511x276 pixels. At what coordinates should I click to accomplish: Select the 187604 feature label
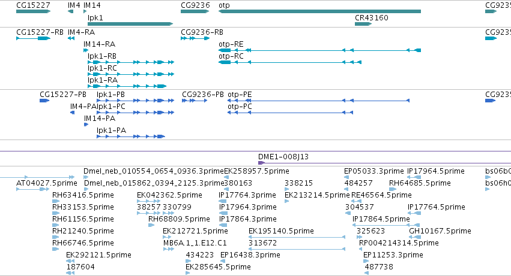[80, 267]
